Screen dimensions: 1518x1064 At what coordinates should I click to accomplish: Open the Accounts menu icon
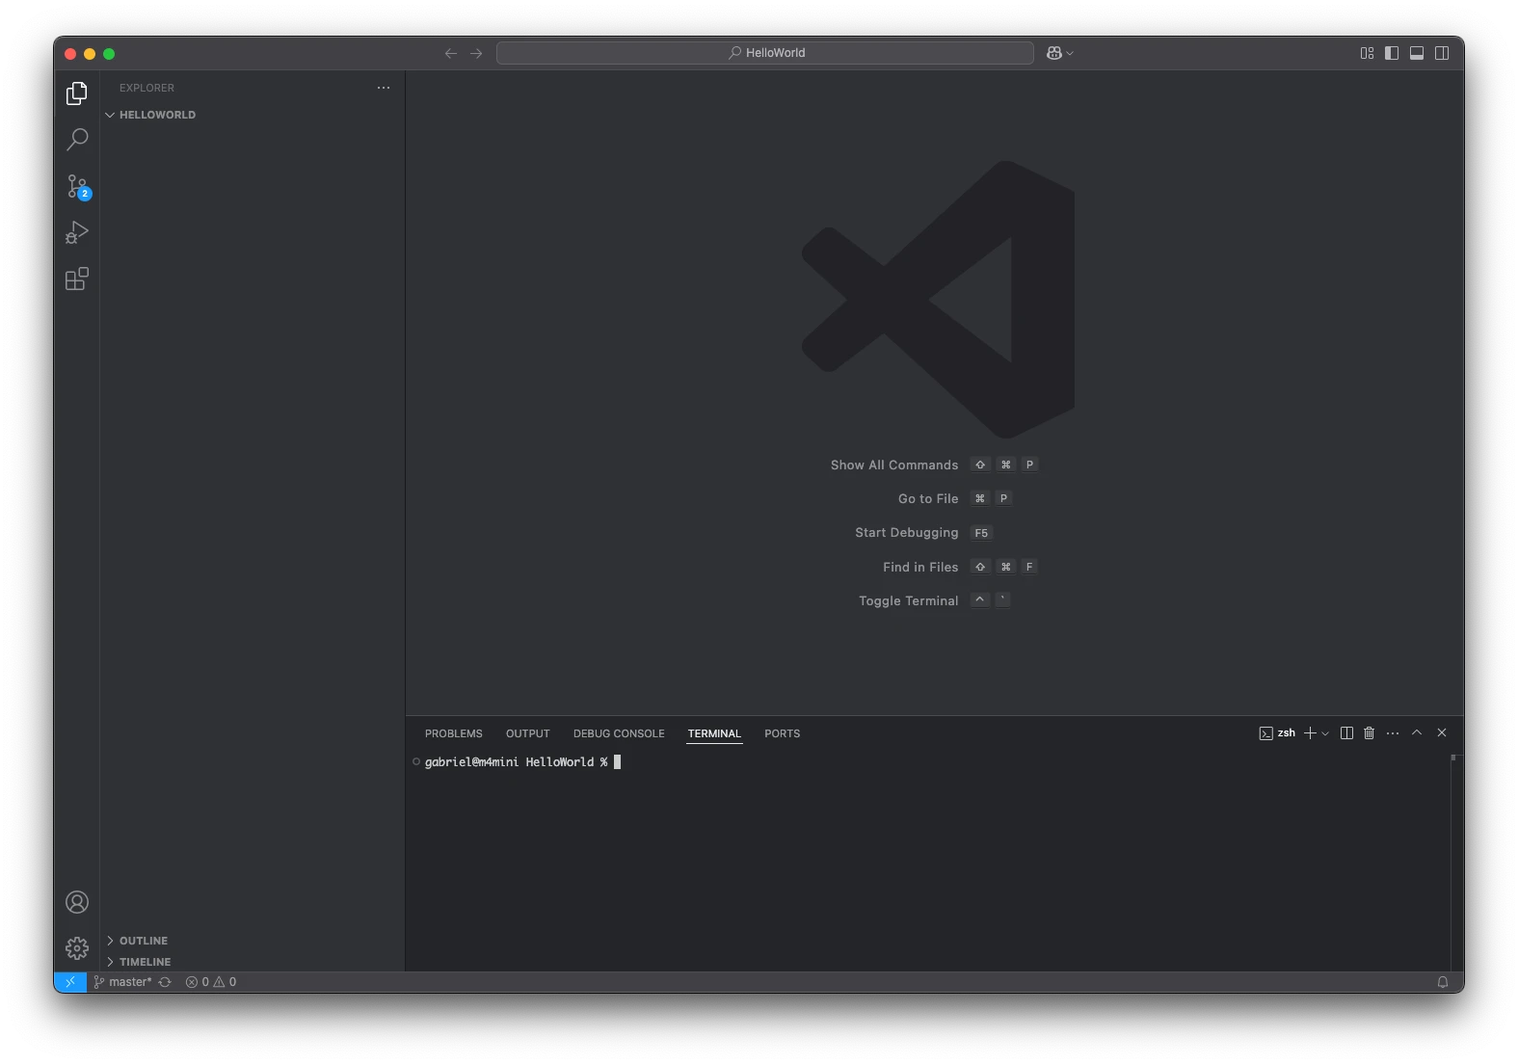(x=77, y=902)
